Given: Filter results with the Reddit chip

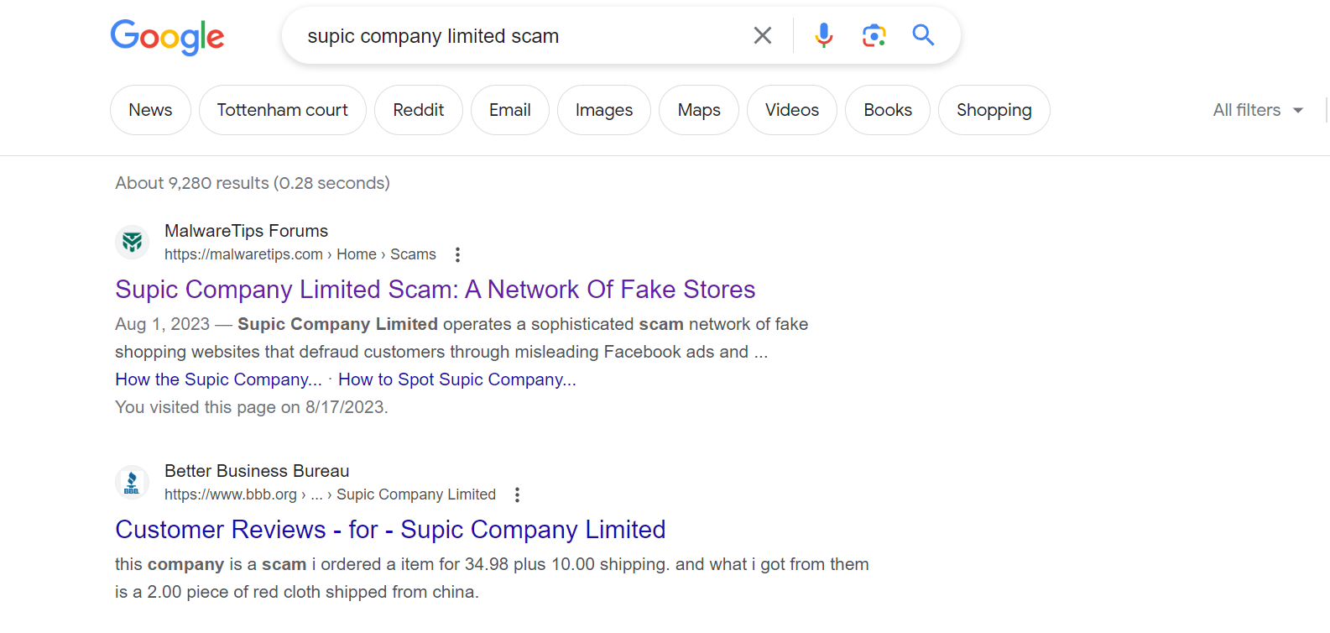Looking at the screenshot, I should tap(418, 110).
